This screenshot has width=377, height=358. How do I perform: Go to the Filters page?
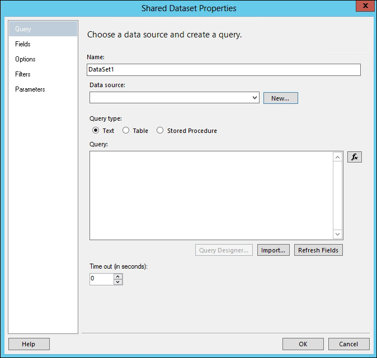pyautogui.click(x=23, y=74)
